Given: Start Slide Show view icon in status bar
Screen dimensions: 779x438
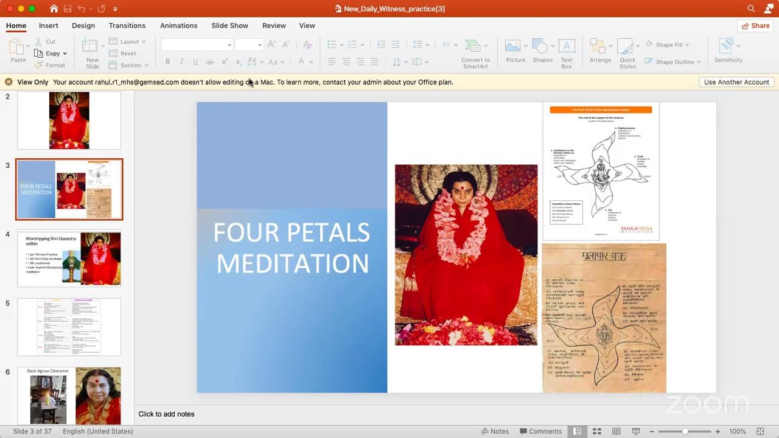Looking at the screenshot, I should 636,431.
